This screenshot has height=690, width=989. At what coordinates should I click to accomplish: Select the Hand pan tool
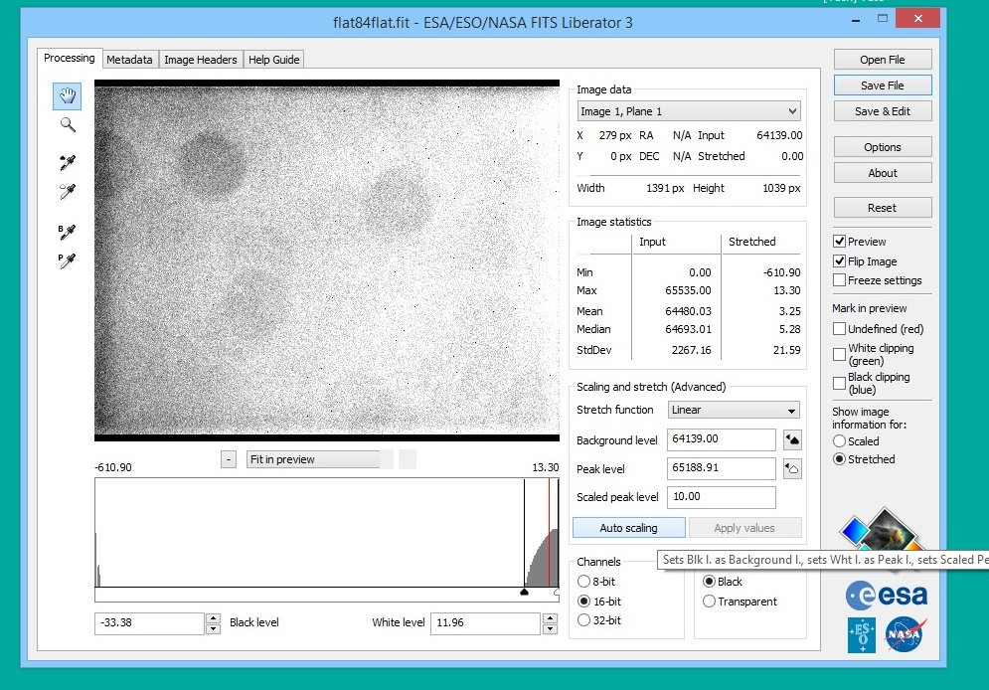(x=68, y=95)
